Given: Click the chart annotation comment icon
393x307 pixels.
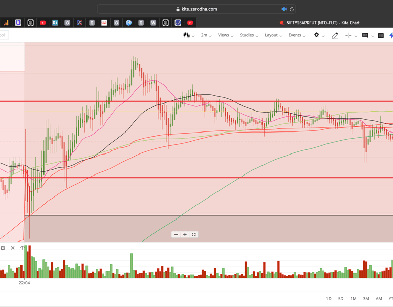Looking at the screenshot, I should click(x=365, y=36).
